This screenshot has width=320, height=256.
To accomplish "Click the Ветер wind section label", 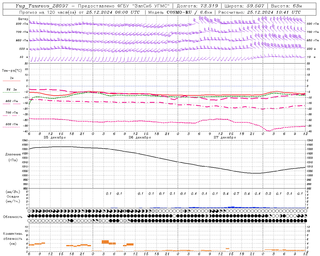I will coord(23,19).
